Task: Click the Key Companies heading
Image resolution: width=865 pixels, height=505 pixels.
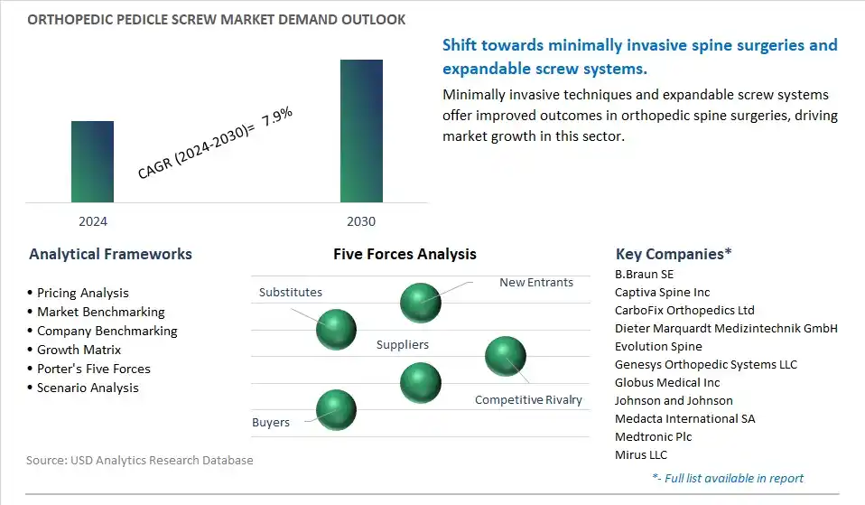Action: pos(674,254)
